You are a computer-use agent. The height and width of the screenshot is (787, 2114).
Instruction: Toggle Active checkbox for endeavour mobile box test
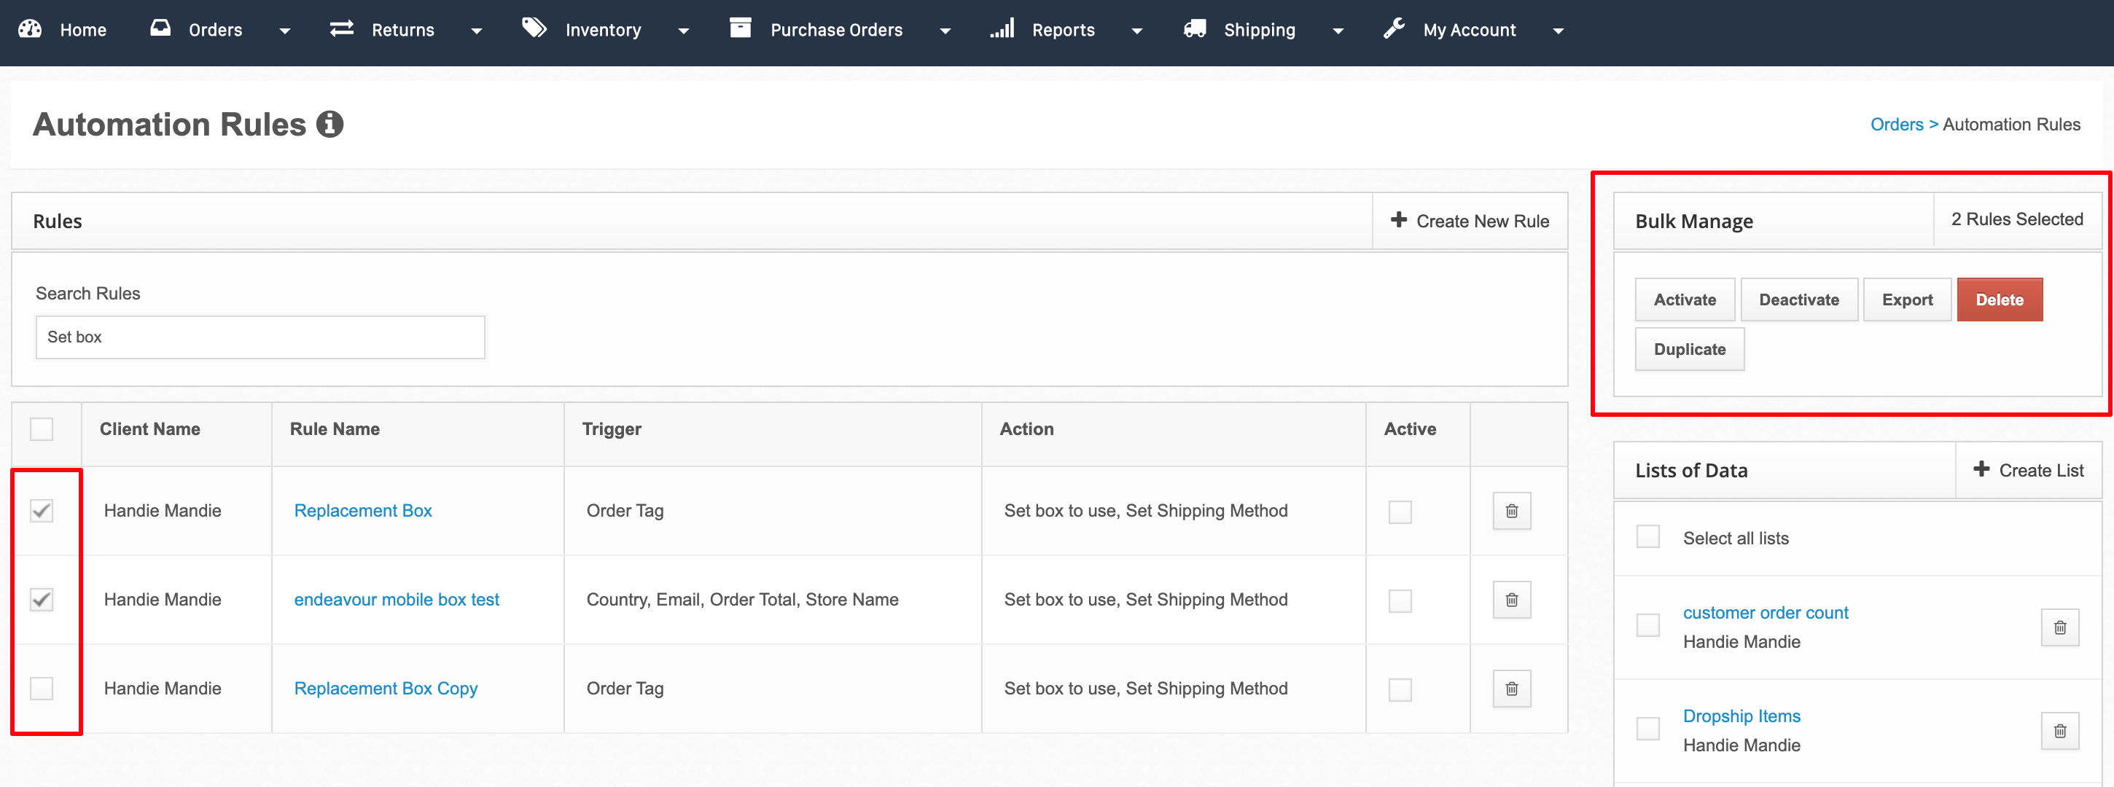click(1400, 600)
